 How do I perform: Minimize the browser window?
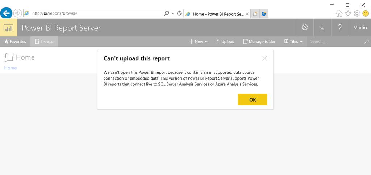[x=332, y=4]
